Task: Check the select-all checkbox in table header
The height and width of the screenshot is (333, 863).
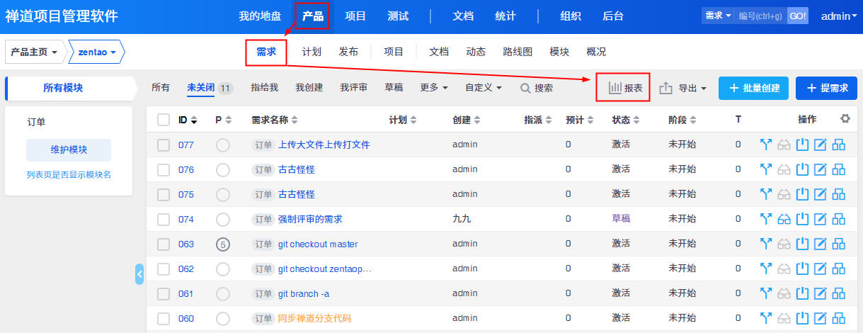Action: tap(164, 120)
